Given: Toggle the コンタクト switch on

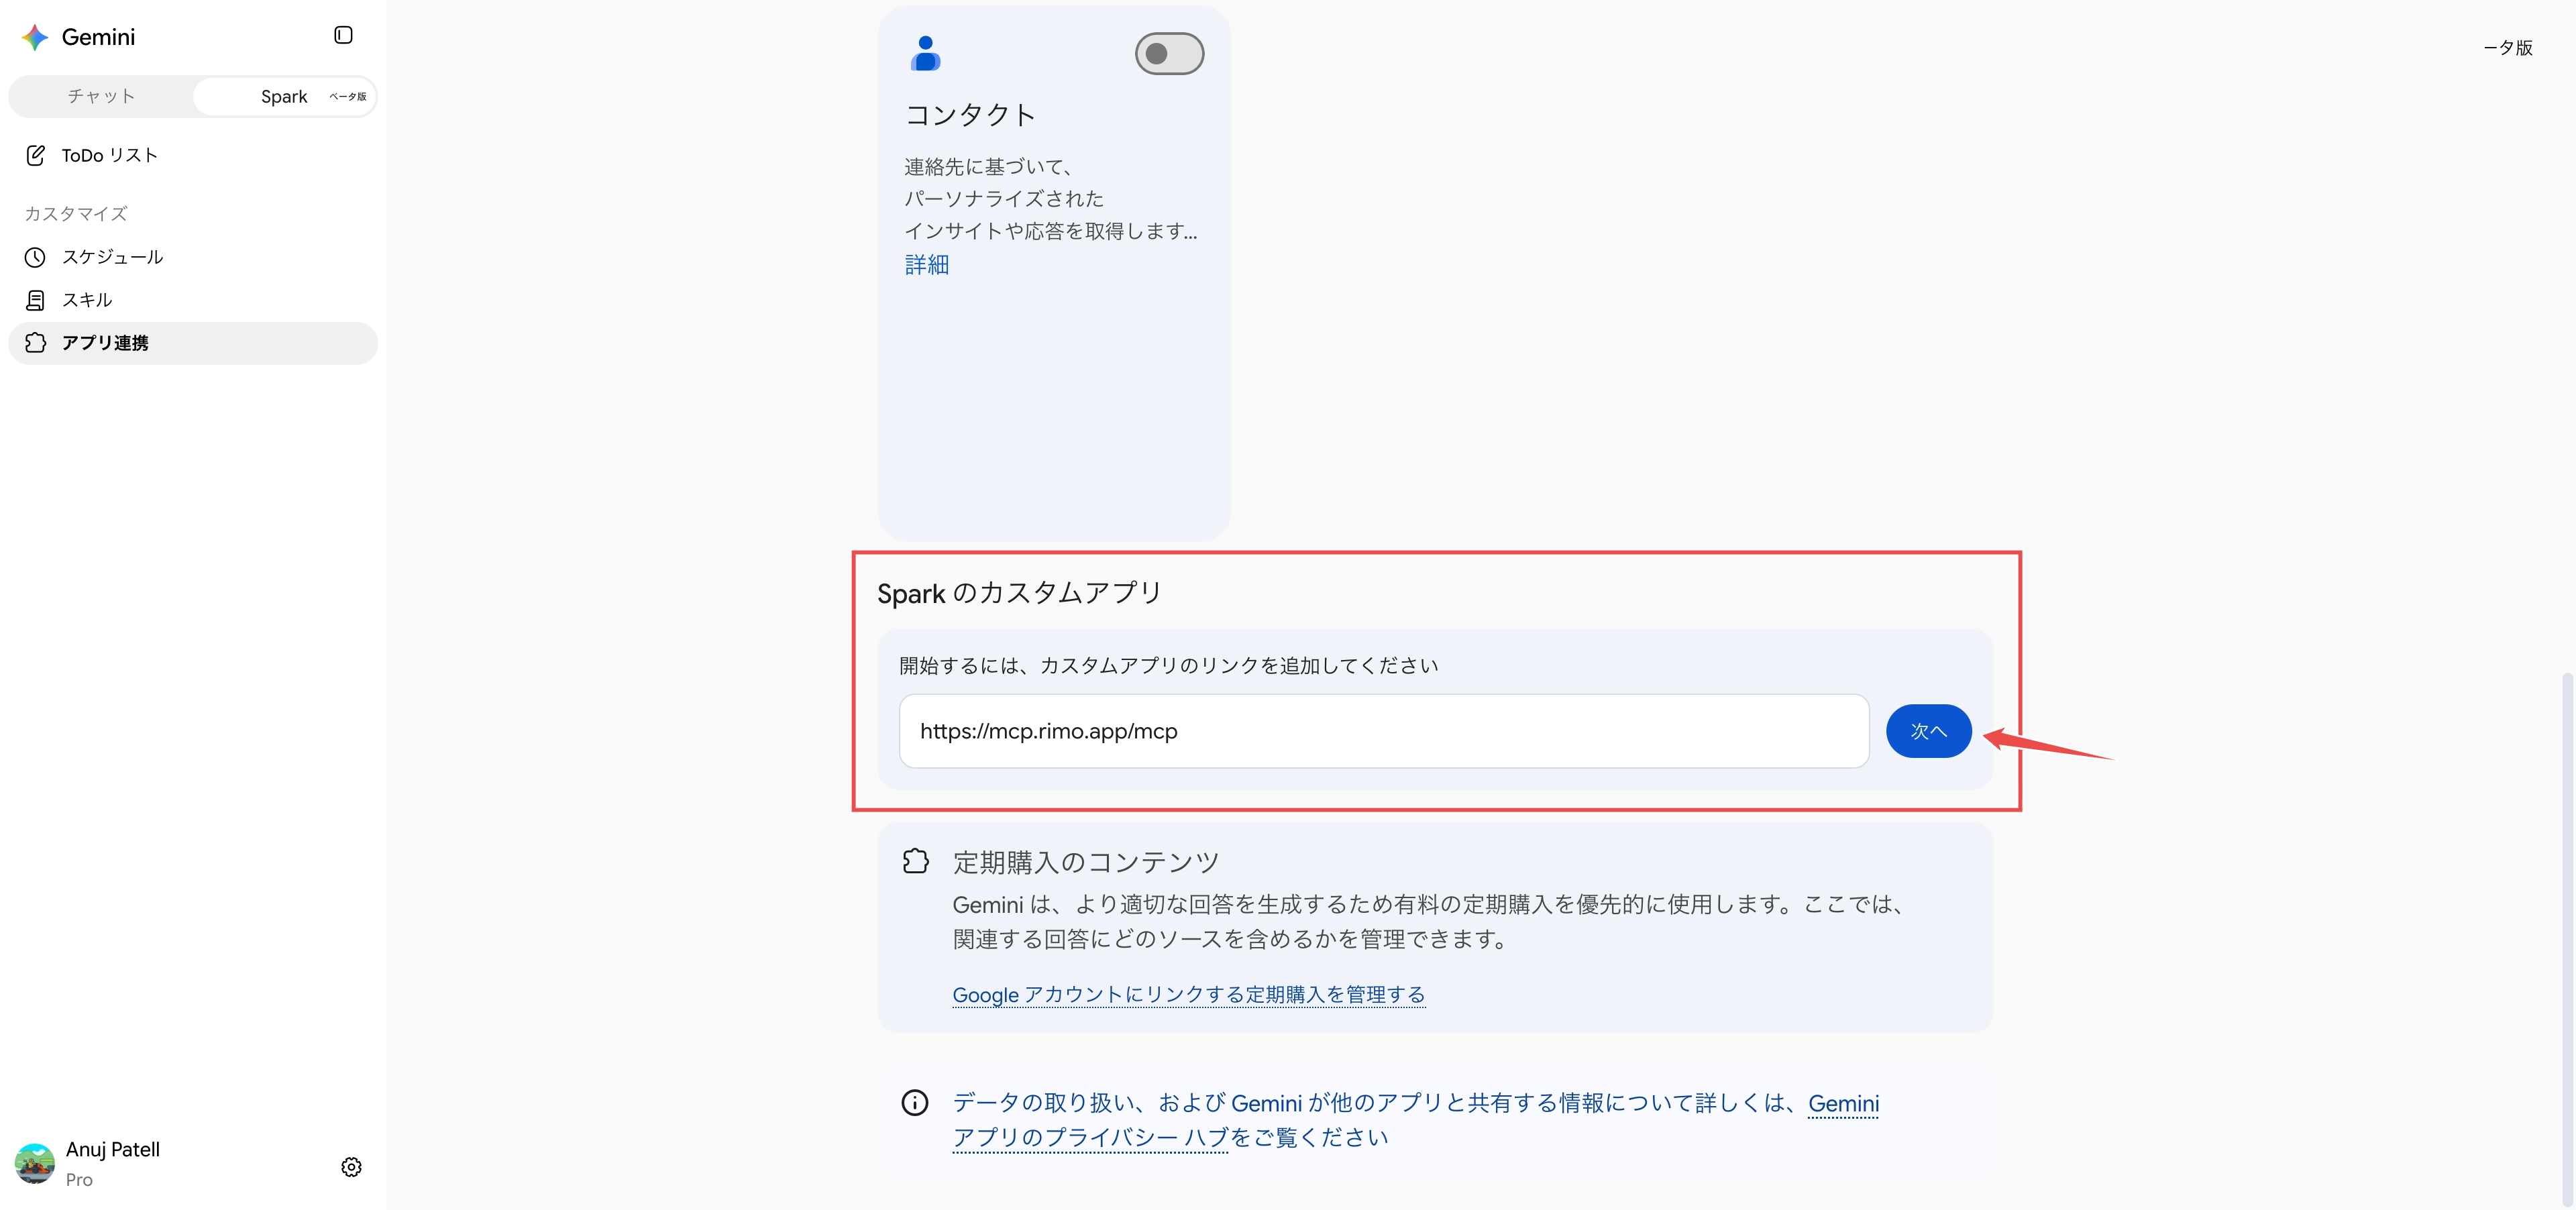Looking at the screenshot, I should point(1169,53).
